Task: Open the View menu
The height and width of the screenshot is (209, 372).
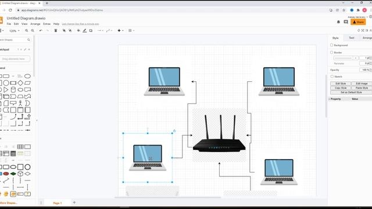Action: coord(24,24)
